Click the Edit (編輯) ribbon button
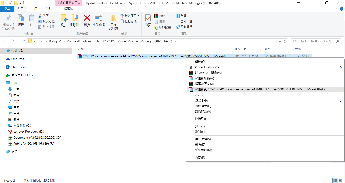The width and height of the screenshot is (345, 183). pos(160,22)
